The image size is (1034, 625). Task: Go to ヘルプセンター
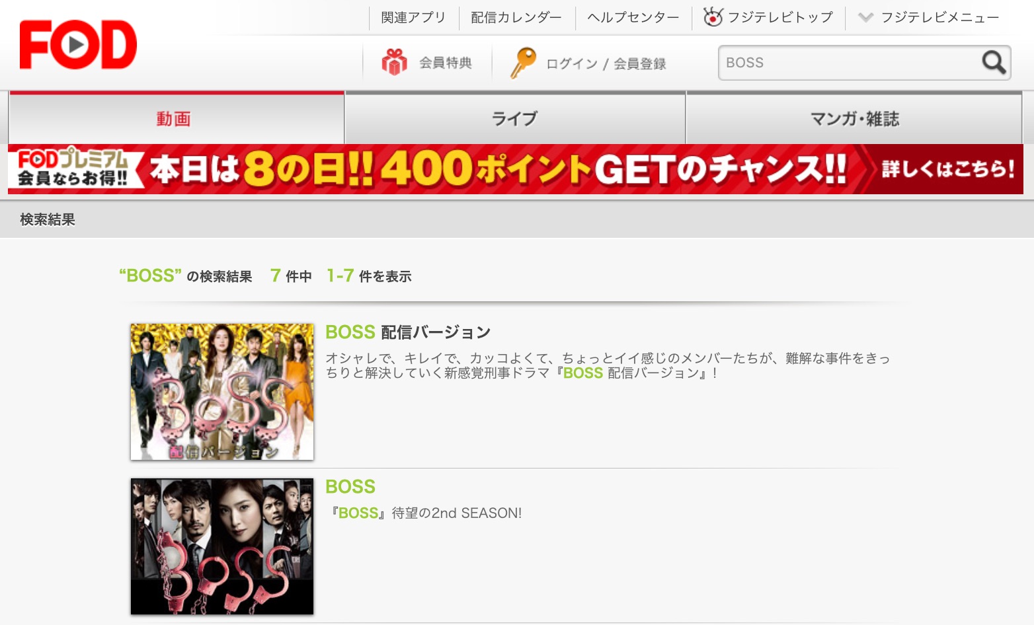point(633,17)
